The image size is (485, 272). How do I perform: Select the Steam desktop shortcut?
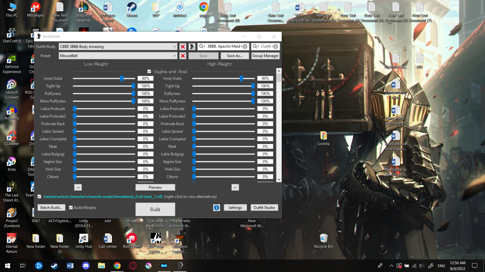click(x=132, y=10)
